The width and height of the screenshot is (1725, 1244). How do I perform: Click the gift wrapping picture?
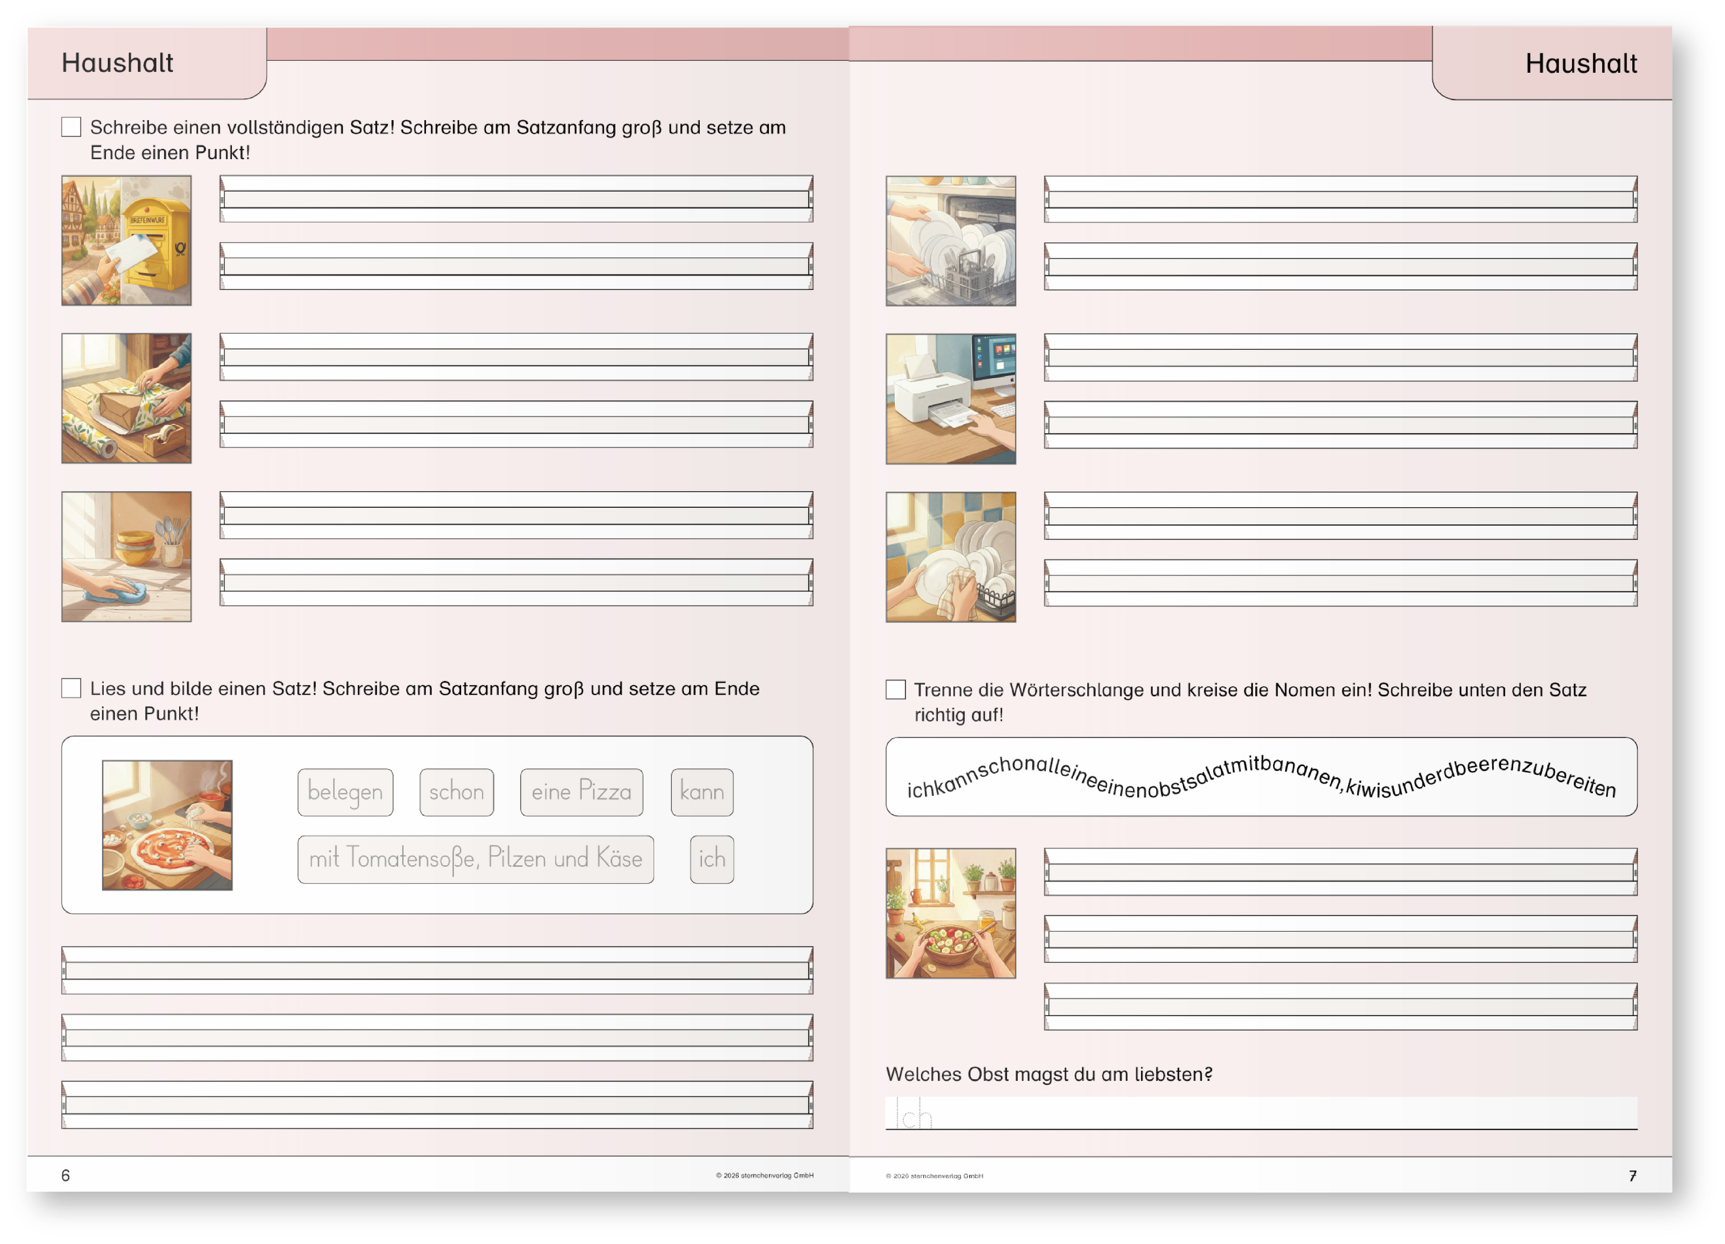pyautogui.click(x=126, y=399)
